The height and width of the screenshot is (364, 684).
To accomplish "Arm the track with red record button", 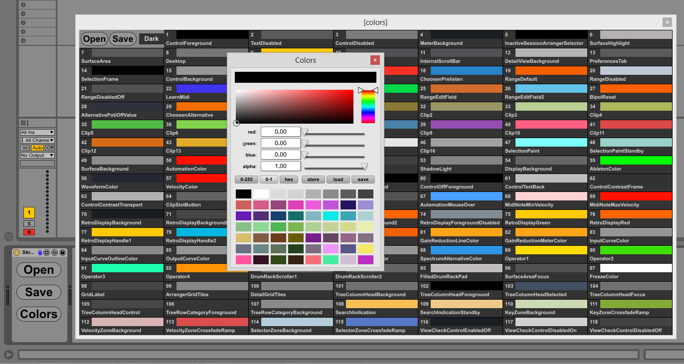I will [29, 232].
